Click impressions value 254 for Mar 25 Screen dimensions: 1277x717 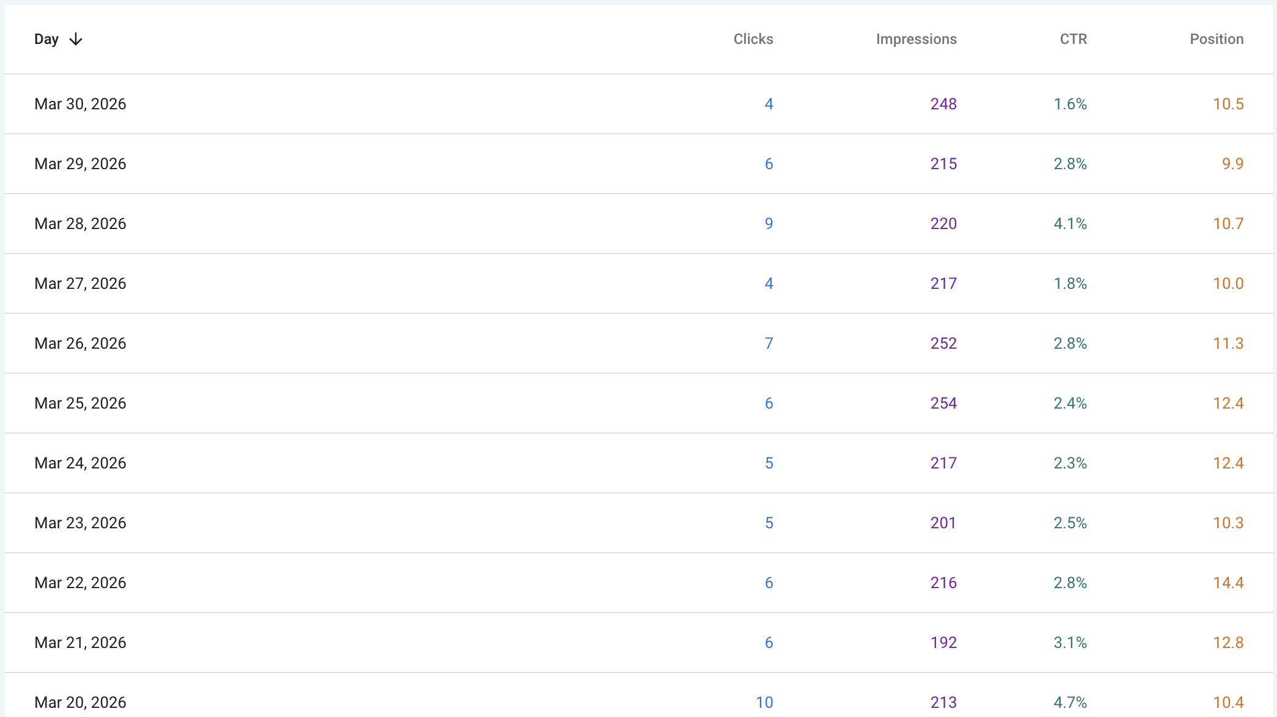(x=943, y=403)
